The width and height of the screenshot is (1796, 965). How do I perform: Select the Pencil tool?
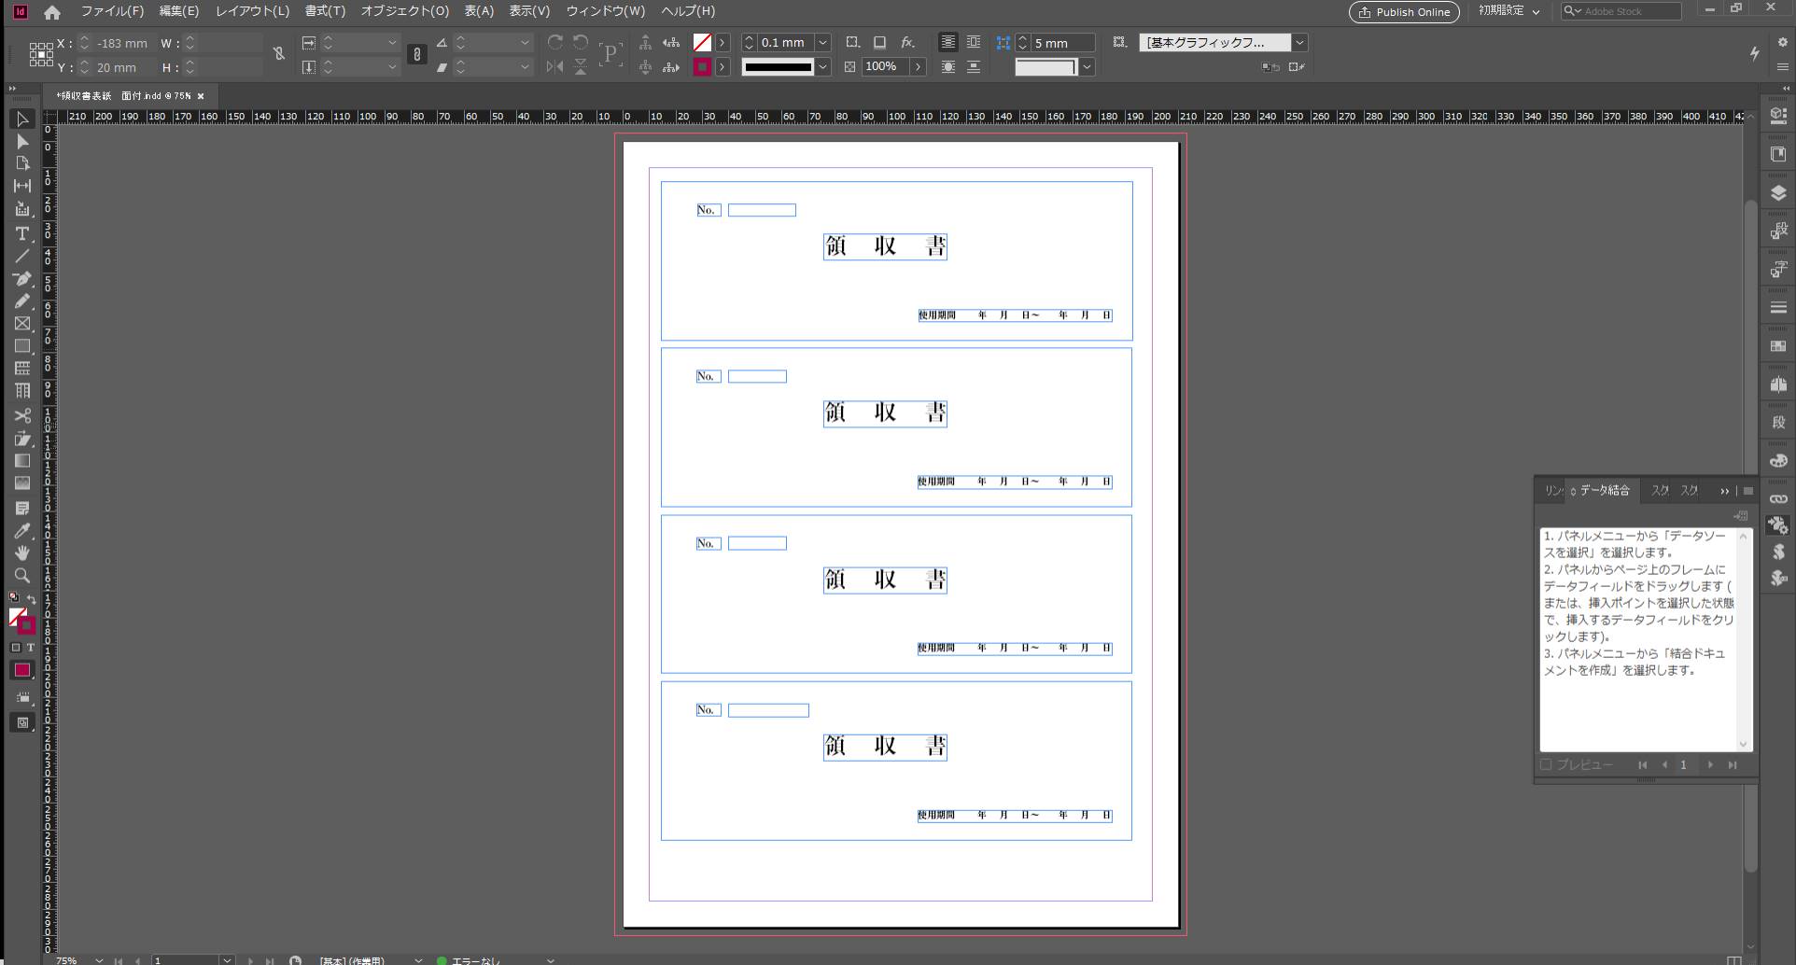click(x=22, y=301)
